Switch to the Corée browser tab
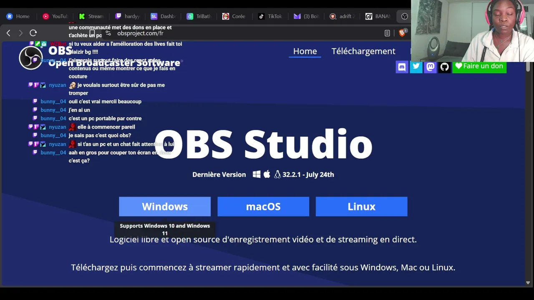Viewport: 534px width, 300px height. pos(234,16)
